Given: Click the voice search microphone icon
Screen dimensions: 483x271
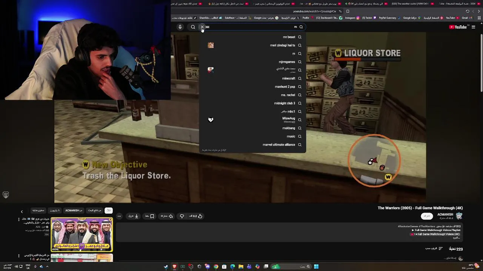Looking at the screenshot, I should (x=180, y=27).
